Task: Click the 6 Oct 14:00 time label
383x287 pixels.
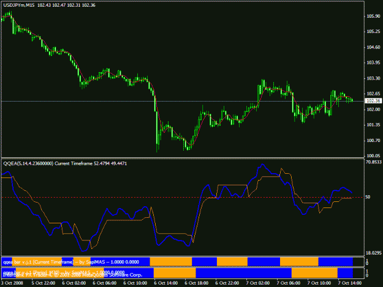Action: pos(166,283)
